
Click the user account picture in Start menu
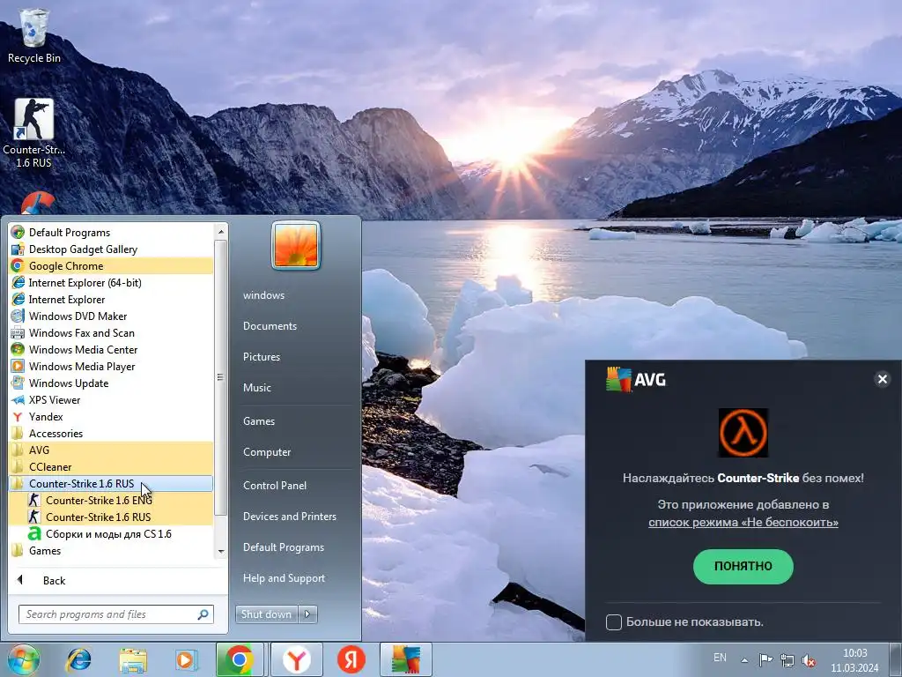[x=296, y=245]
